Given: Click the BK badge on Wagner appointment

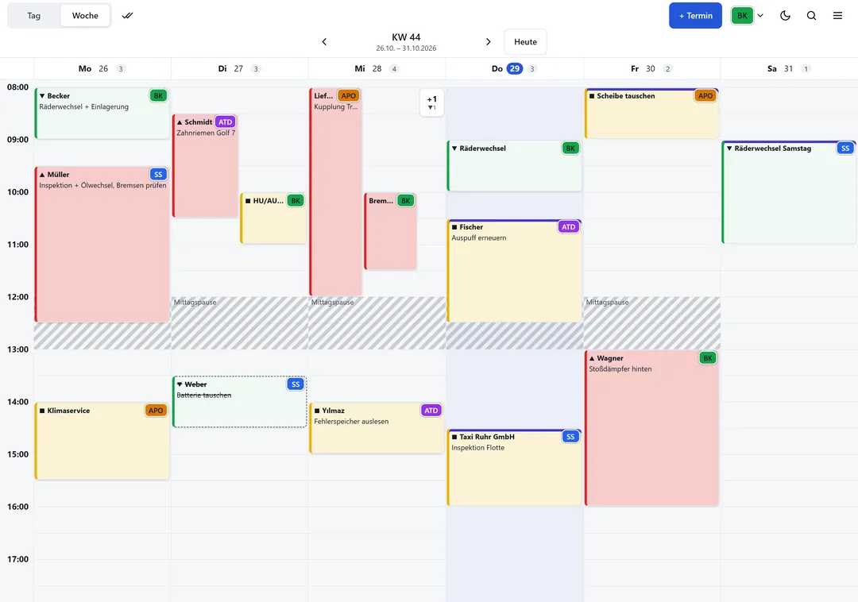Looking at the screenshot, I should coord(708,358).
